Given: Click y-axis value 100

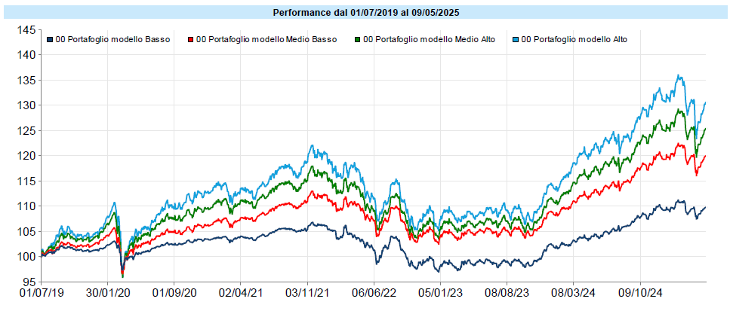Looking at the screenshot, I should pos(27,257).
